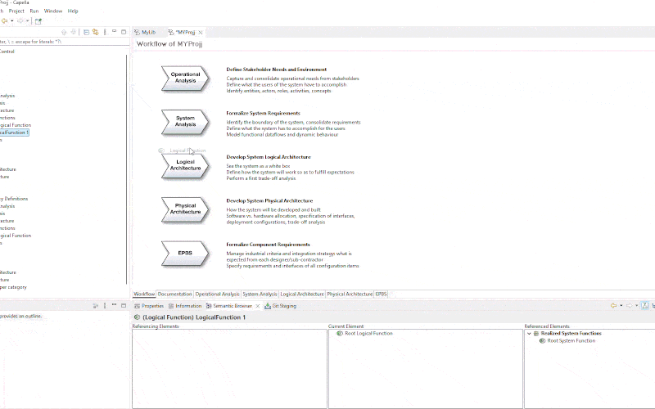The height and width of the screenshot is (409, 655).
Task: Click the Physical Architecture workflow arrow
Action: (185, 209)
